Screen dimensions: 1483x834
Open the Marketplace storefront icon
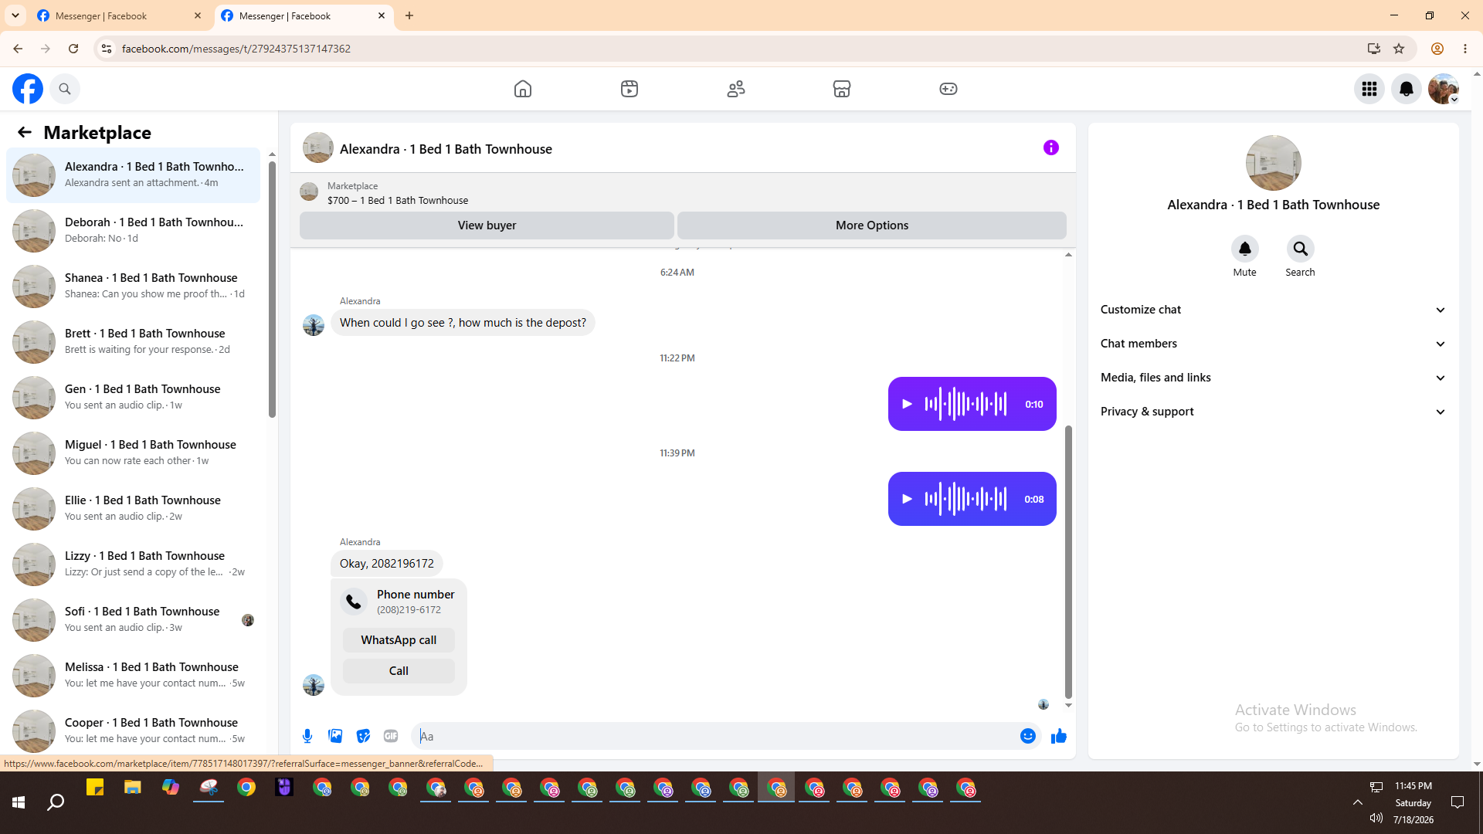pyautogui.click(x=842, y=89)
